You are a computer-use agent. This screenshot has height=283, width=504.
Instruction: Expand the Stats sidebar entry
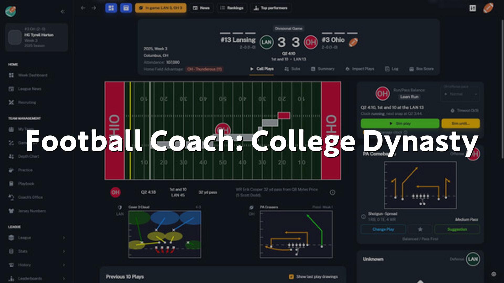tap(37, 251)
